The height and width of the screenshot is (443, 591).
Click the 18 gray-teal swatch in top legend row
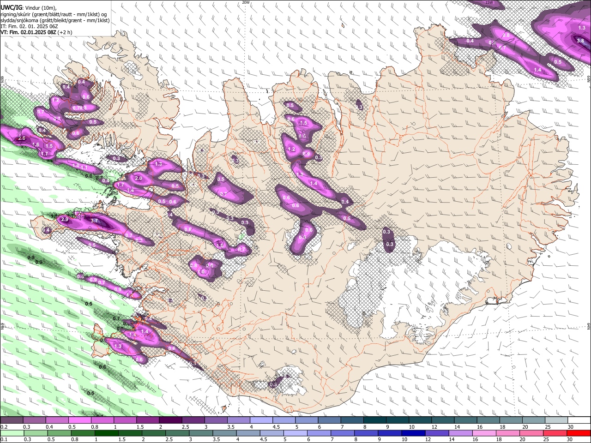point(512,420)
